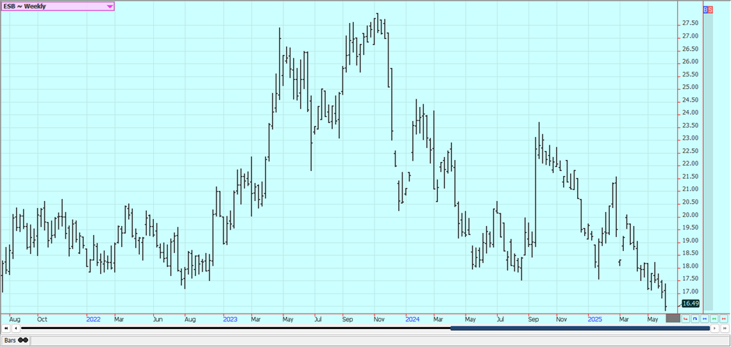731x347 pixels.
Task: Click the red hook scale icon
Action: pos(686,318)
